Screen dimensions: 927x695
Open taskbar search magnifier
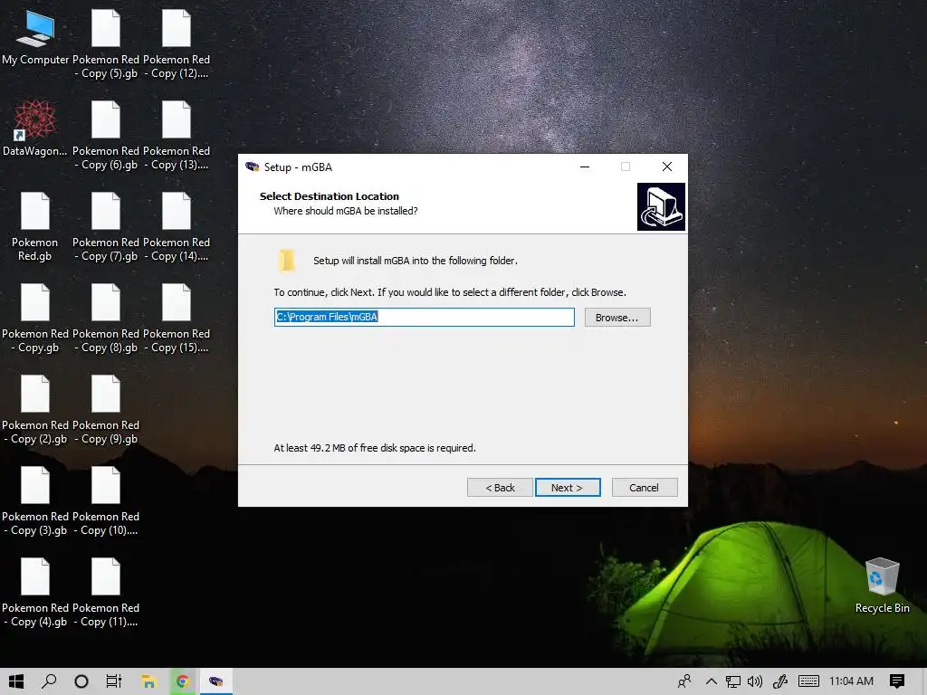tap(49, 681)
